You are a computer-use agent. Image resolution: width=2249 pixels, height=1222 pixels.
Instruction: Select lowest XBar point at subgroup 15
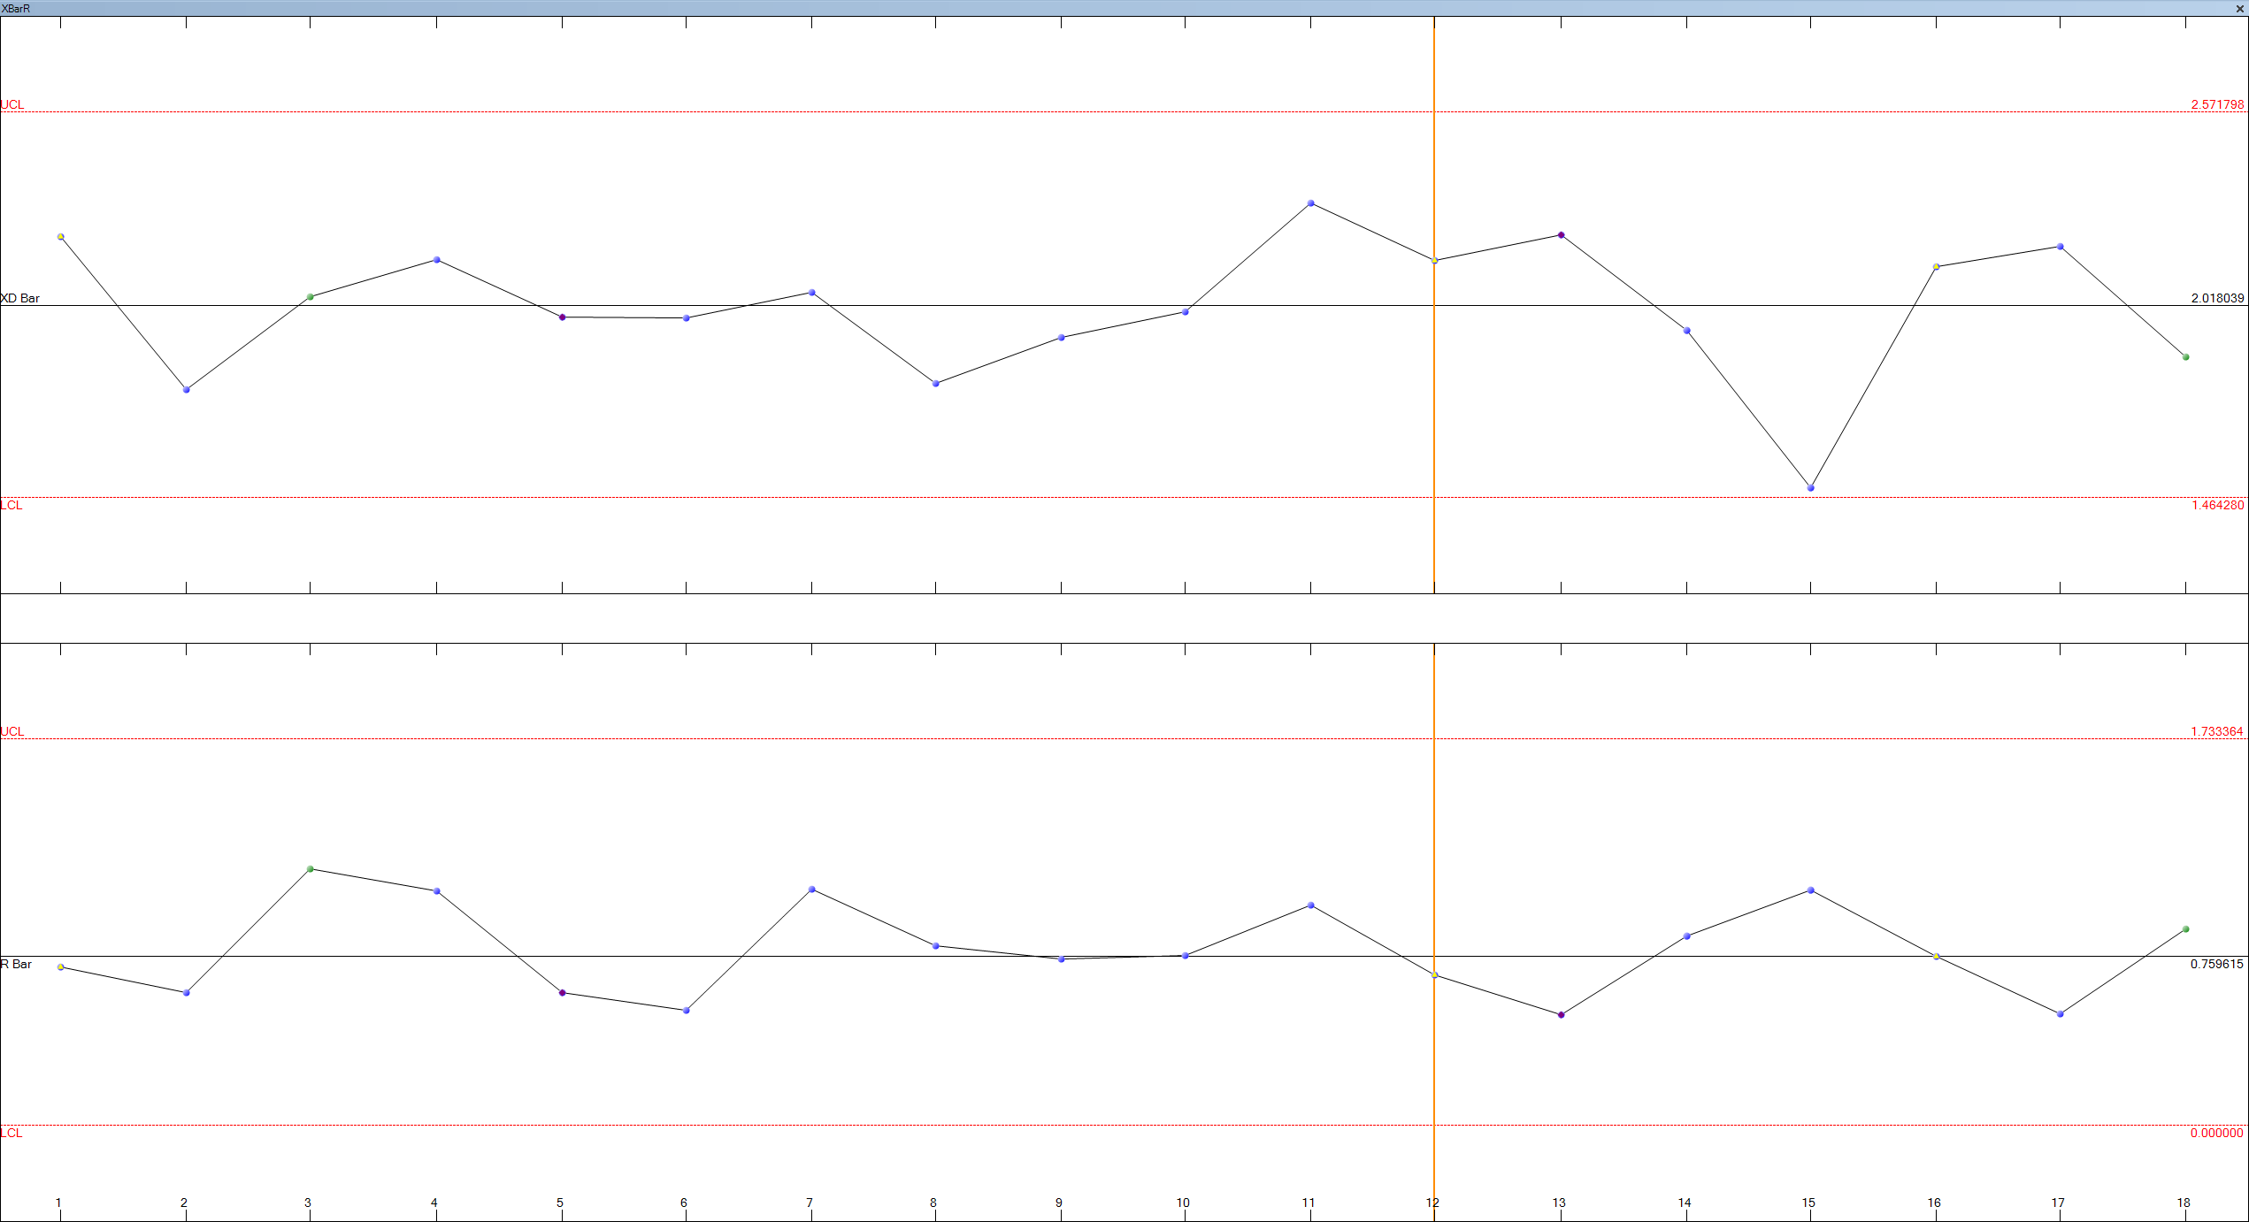[x=1810, y=488]
